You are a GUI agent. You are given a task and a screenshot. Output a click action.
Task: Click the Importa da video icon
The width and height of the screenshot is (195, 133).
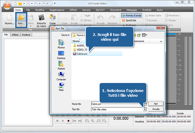(x=41, y=20)
